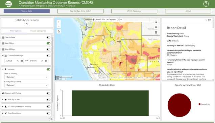Zoom out on the map
The height and width of the screenshot is (123, 215).
click(59, 26)
